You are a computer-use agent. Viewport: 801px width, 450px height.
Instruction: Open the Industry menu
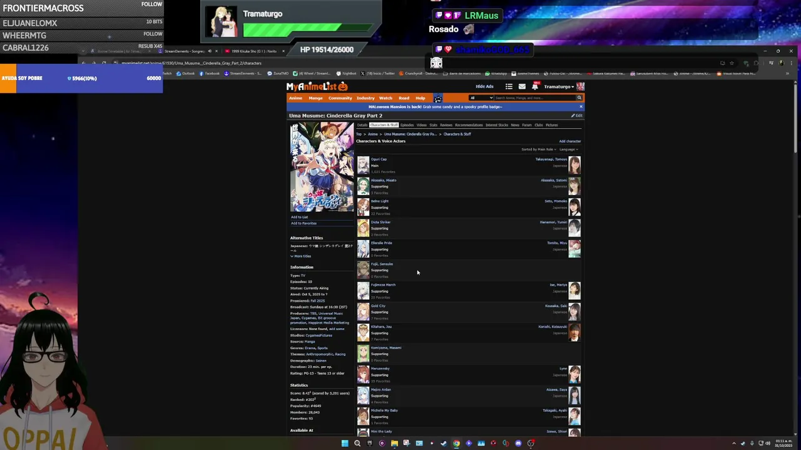(x=365, y=98)
